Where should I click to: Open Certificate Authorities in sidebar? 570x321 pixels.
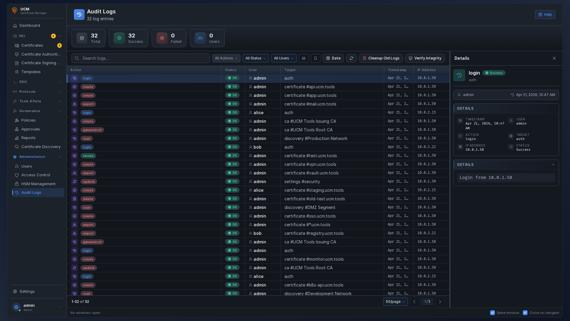38,54
